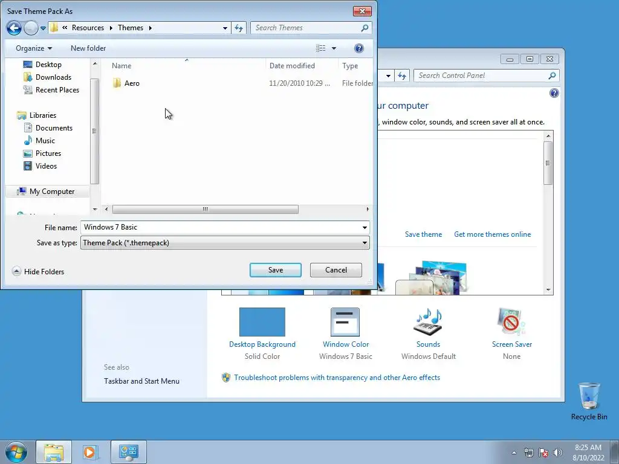
Task: Click the volume tray icon
Action: pyautogui.click(x=557, y=453)
